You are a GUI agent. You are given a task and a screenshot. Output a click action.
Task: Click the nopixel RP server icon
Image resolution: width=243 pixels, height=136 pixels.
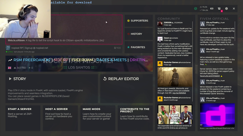[8, 48]
